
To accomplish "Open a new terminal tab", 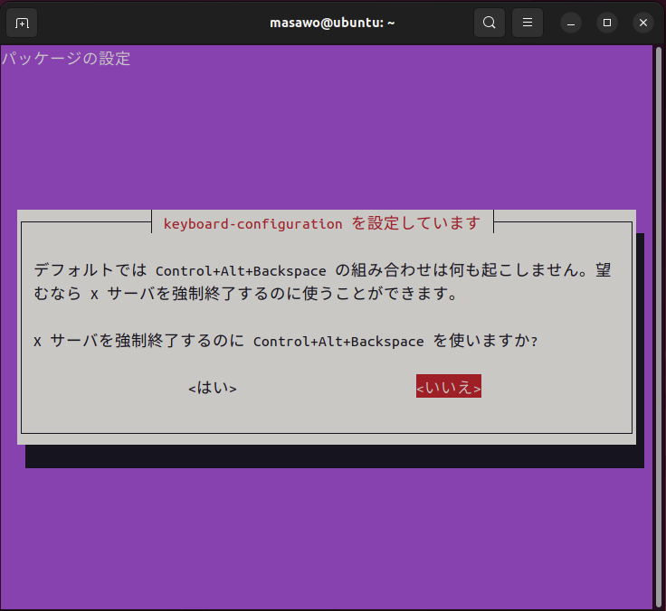I will (22, 23).
